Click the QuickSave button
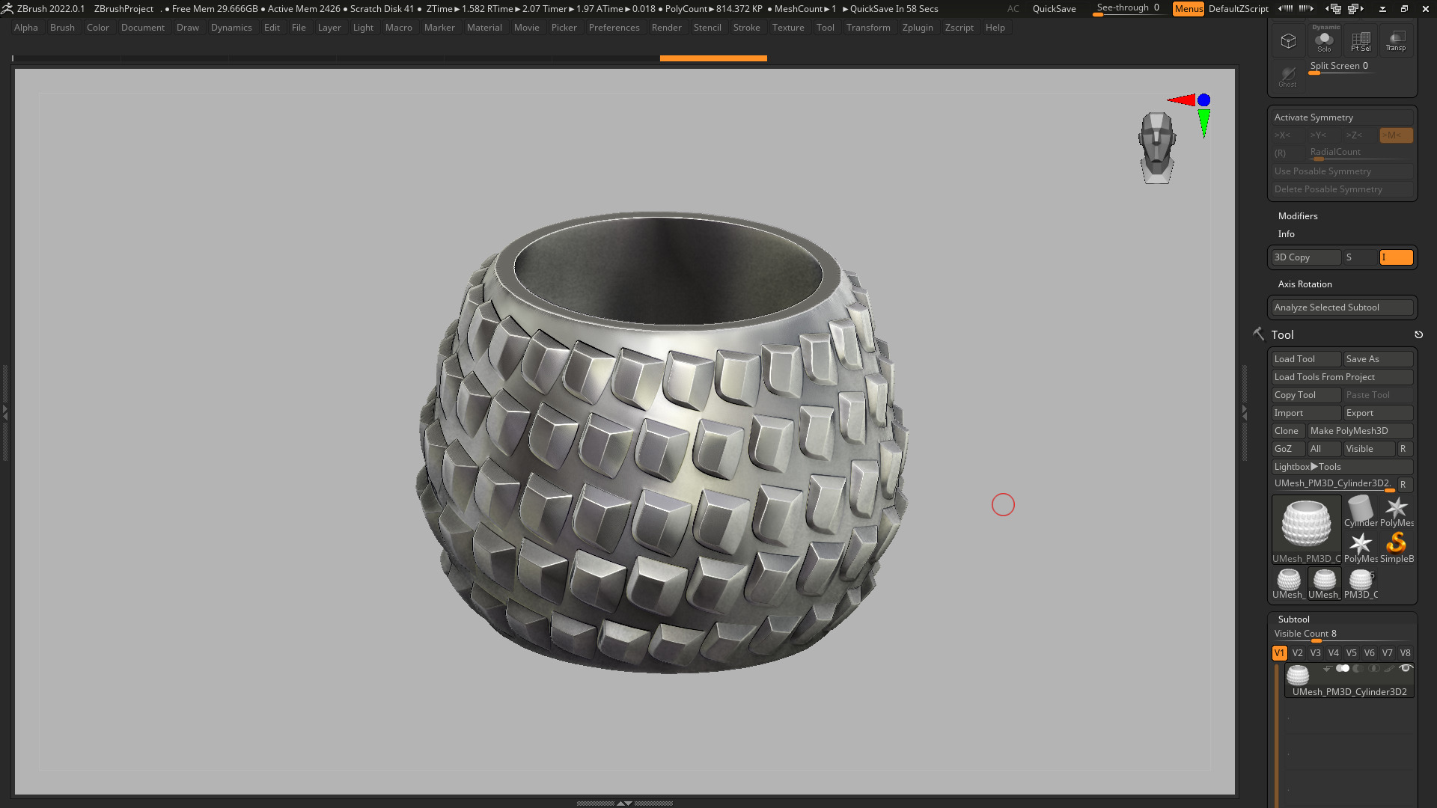Image resolution: width=1437 pixels, height=808 pixels. pos(1054,9)
